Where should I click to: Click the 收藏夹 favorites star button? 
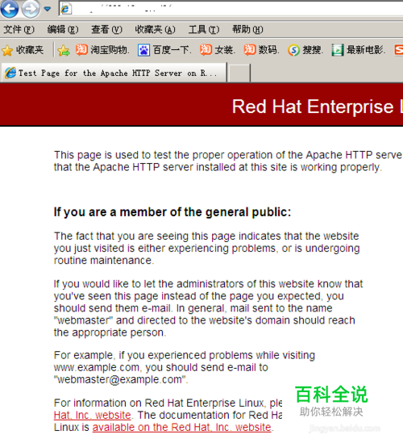click(x=23, y=50)
